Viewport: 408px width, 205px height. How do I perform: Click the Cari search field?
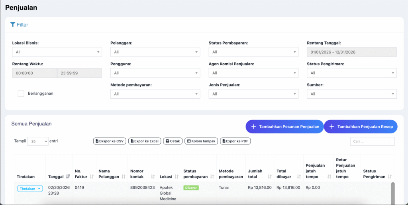(x=372, y=141)
